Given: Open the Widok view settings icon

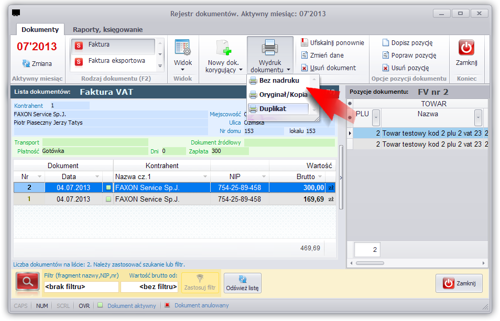Looking at the screenshot, I should click(x=183, y=47).
